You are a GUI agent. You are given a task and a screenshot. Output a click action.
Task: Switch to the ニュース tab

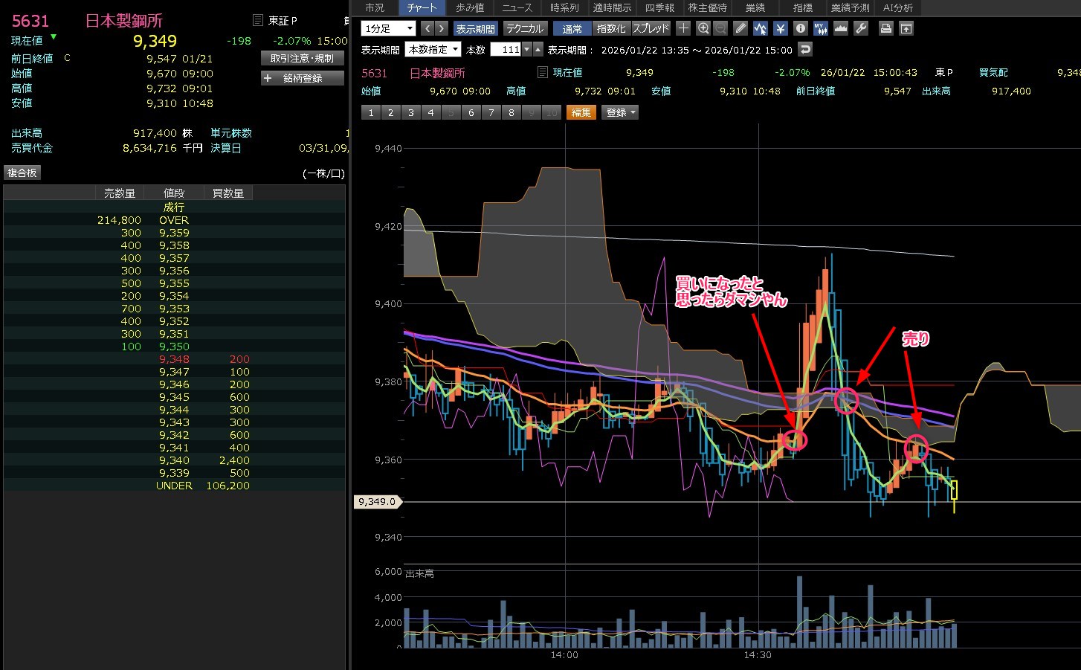[x=517, y=7]
